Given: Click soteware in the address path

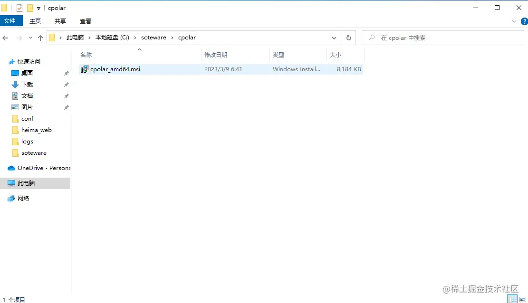Looking at the screenshot, I should pyautogui.click(x=154, y=38).
